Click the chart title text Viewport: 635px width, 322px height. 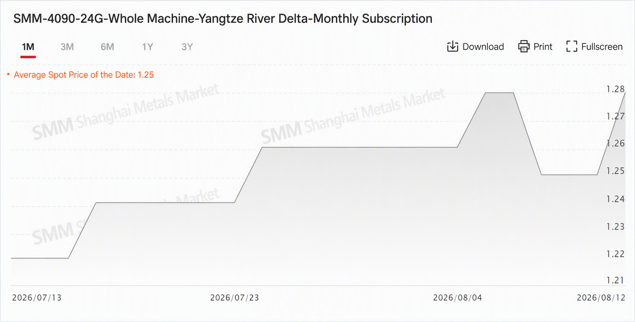coord(223,19)
